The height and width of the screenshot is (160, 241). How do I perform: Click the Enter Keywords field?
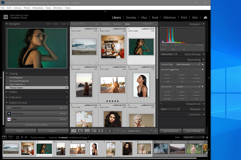(188, 64)
